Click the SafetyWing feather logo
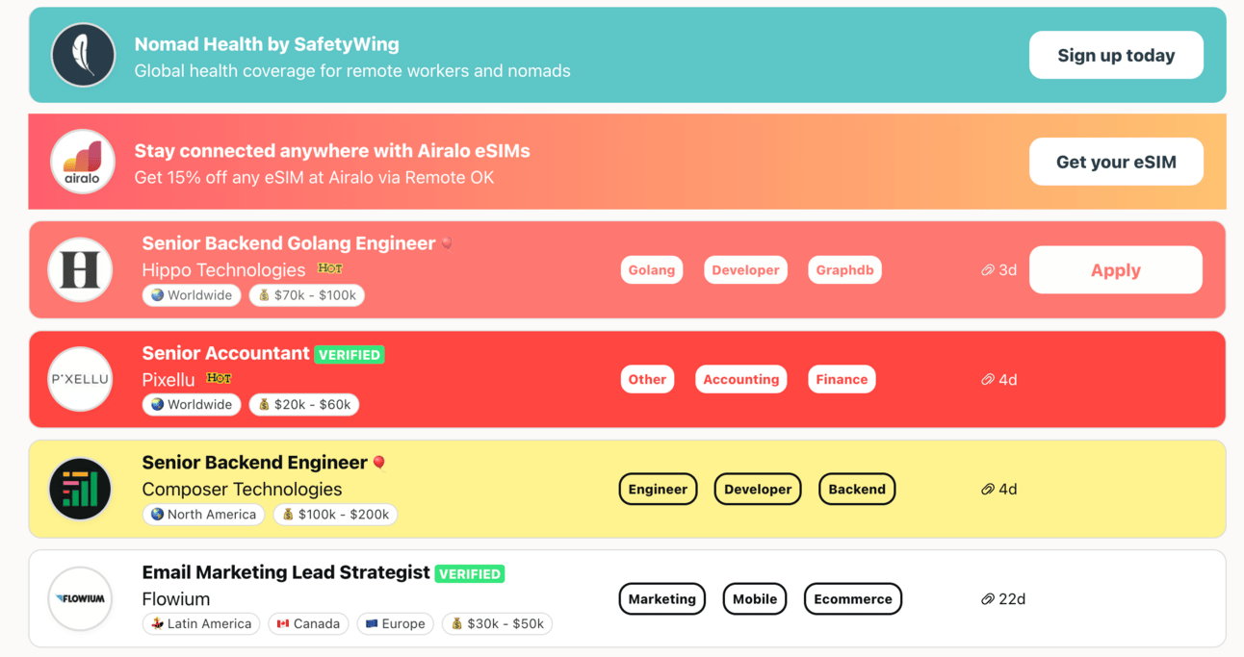This screenshot has width=1244, height=657. click(83, 55)
